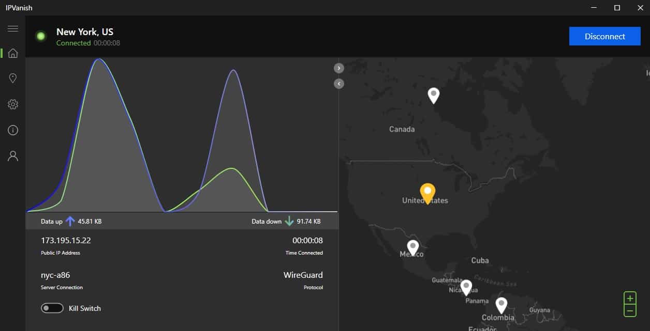Open the hamburger menu

(13, 29)
